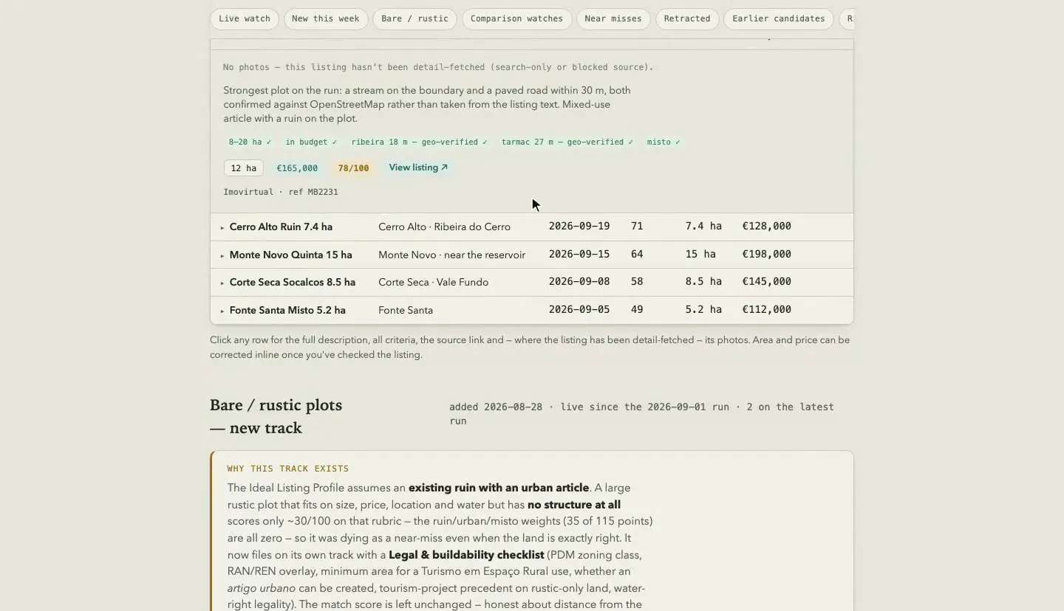Viewport: 1064px width, 611px height.
Task: Open the Live watch tab
Action: [x=245, y=19]
